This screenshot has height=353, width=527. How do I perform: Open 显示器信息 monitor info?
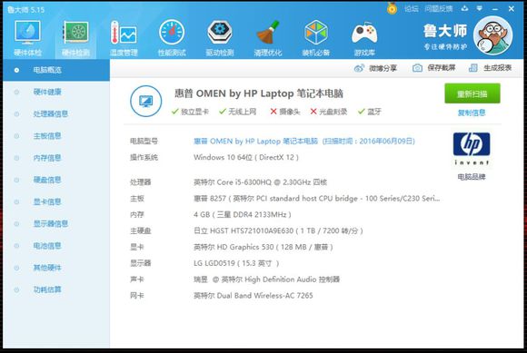50,224
